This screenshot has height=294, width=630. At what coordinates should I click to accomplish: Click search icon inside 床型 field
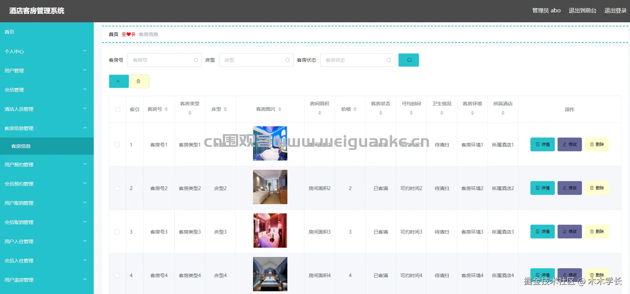pyautogui.click(x=287, y=60)
